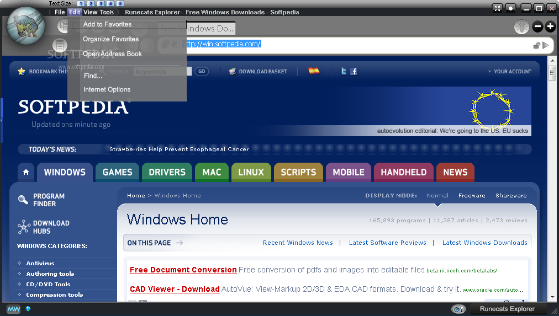Select the NEWS tab

pyautogui.click(x=455, y=172)
